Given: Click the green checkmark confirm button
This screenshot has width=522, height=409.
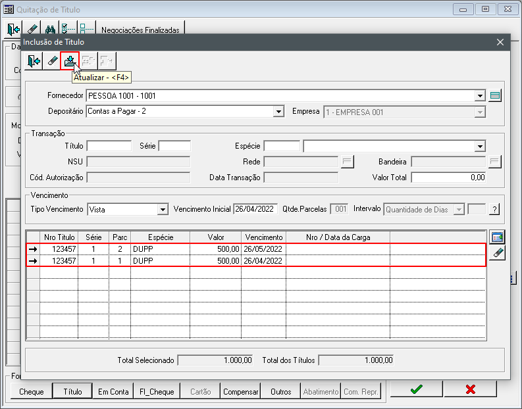Looking at the screenshot, I should click(416, 389).
